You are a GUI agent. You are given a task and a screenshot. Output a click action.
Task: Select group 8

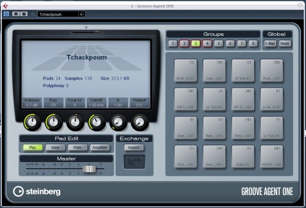click(253, 44)
